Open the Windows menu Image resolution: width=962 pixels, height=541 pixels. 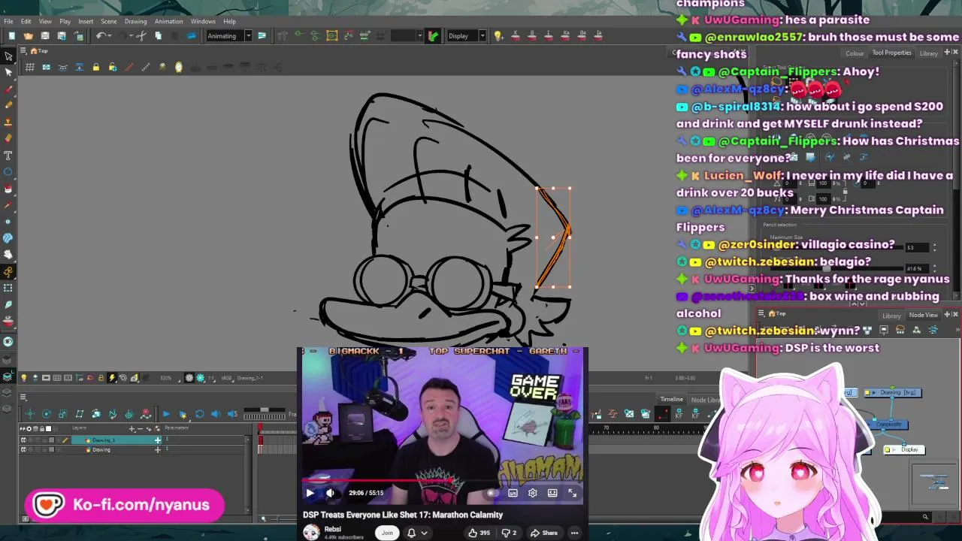[203, 21]
